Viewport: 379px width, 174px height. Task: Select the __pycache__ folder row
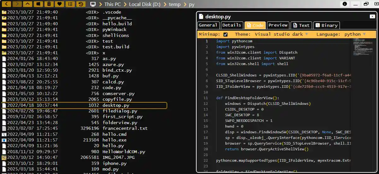(x=84, y=18)
